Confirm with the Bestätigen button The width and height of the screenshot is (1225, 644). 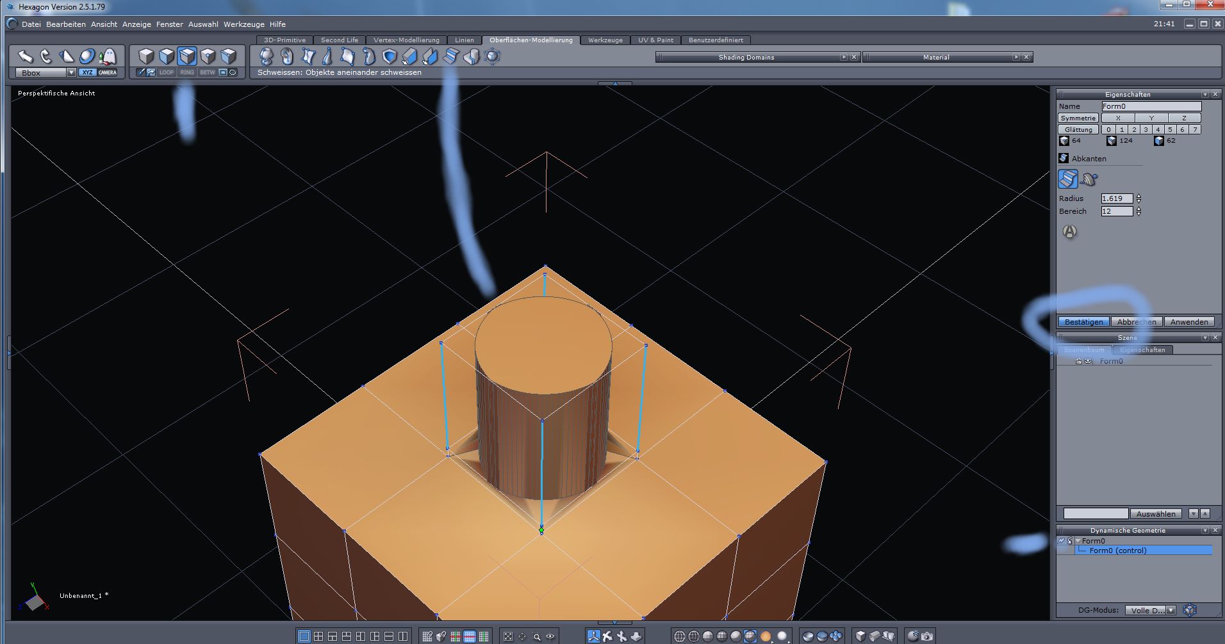click(1084, 322)
